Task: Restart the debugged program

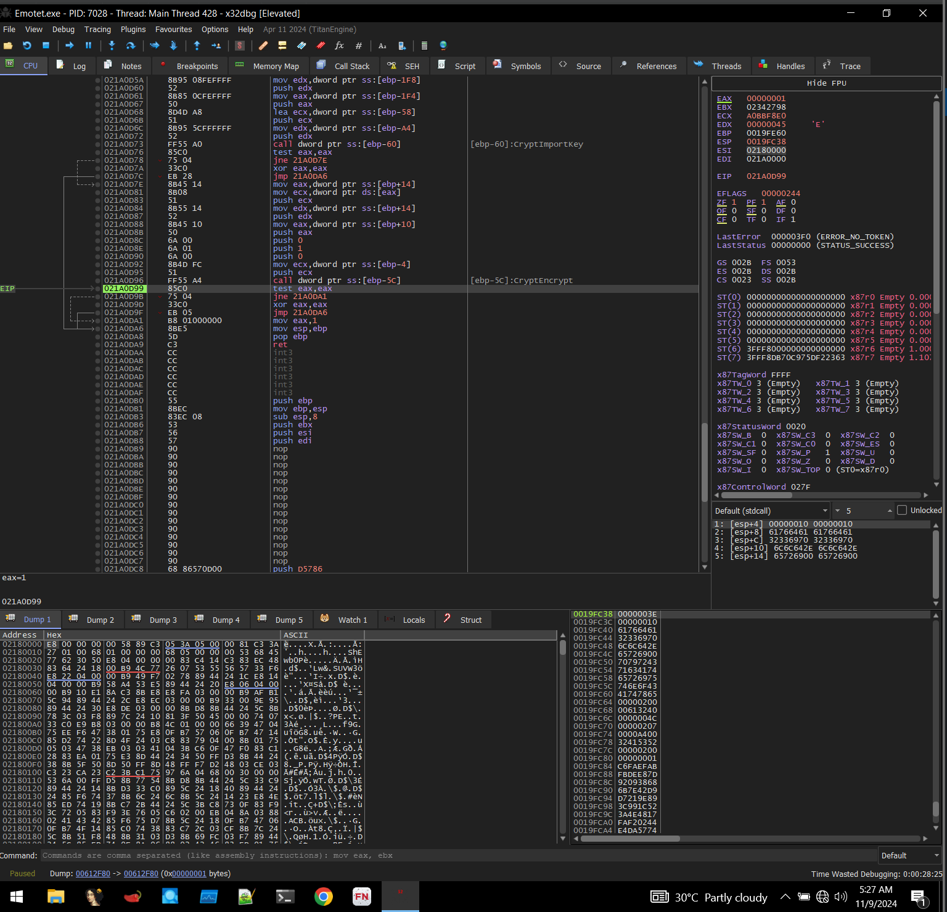Action: 27,46
